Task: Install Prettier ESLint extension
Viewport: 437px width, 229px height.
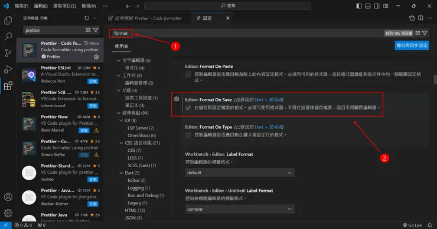Action: tap(93, 81)
